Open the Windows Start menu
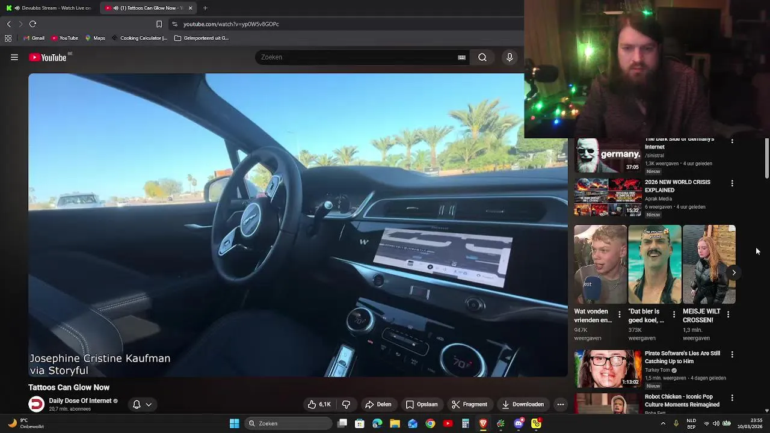 [234, 423]
